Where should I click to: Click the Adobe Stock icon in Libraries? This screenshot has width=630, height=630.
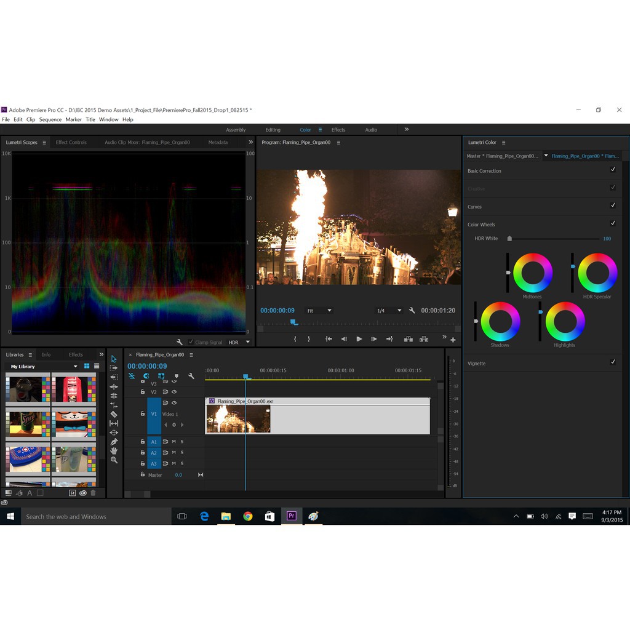72,493
